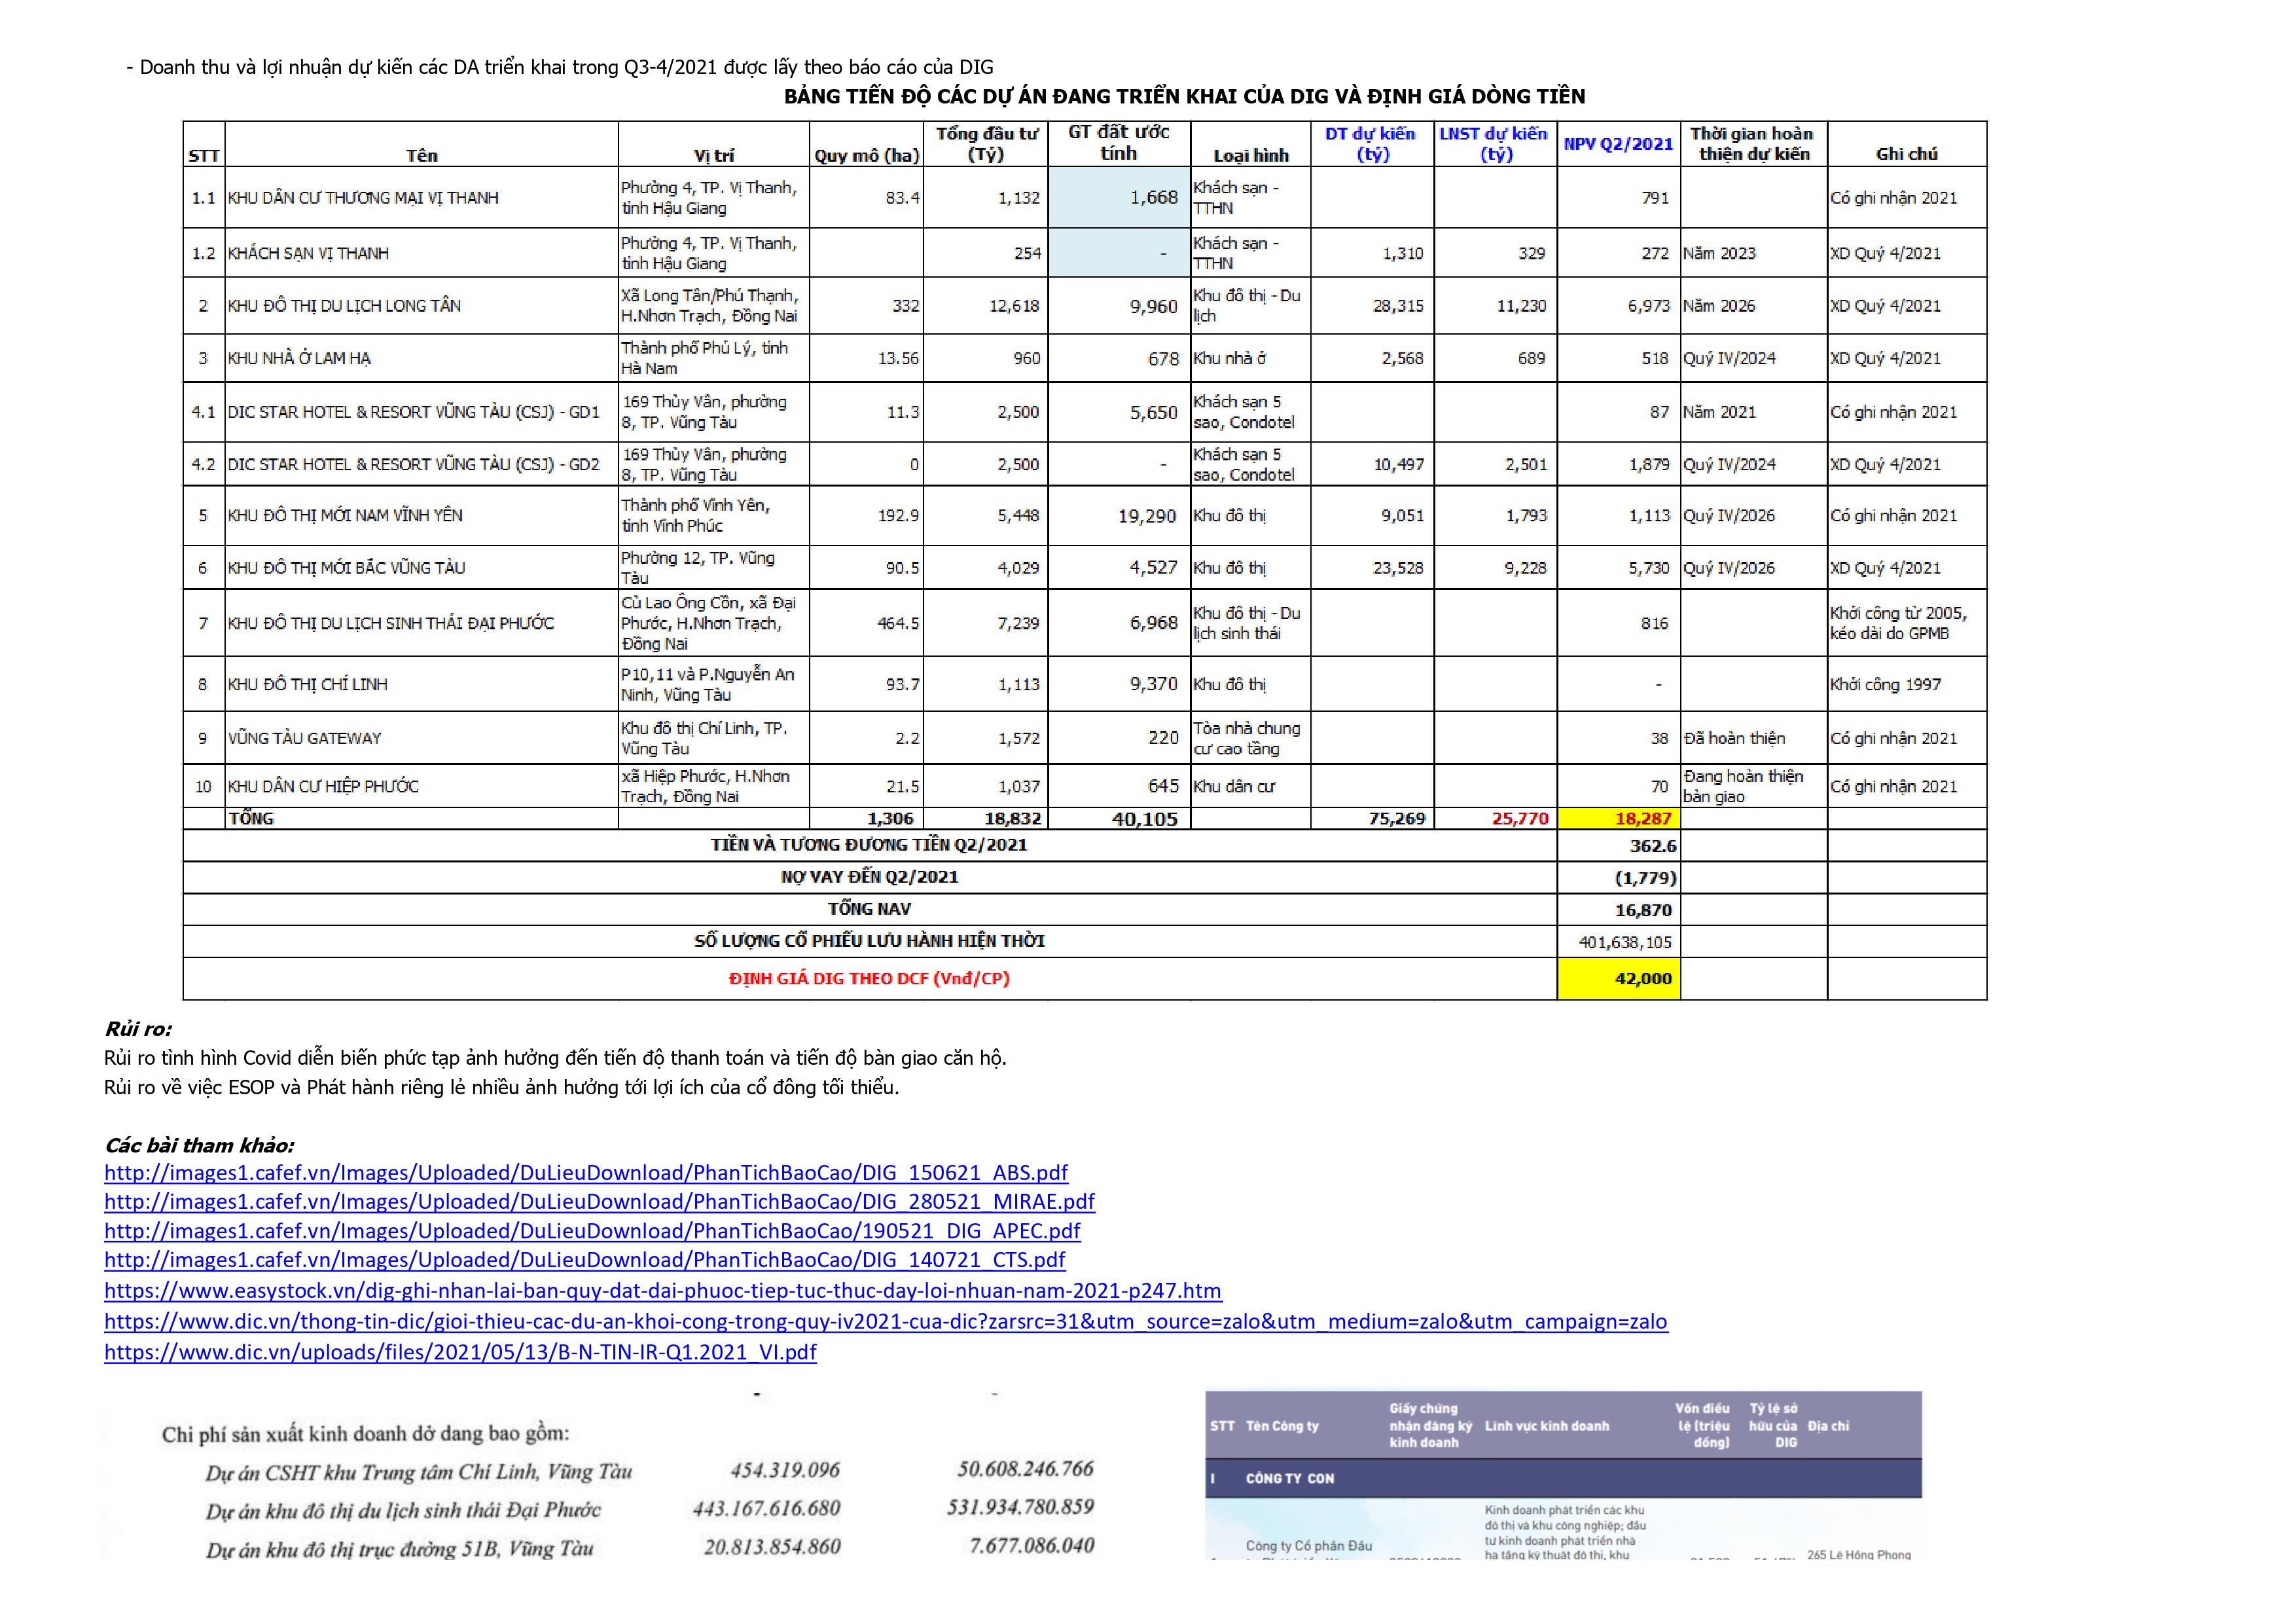The width and height of the screenshot is (2296, 1624).
Task: Open the dic.vn quy-iv2021 projects link
Action: [885, 1322]
